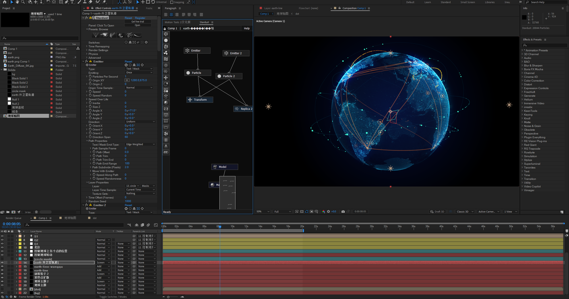The height and width of the screenshot is (299, 569).
Task: Hide layer 15 earth-line-wangqu eye toggle
Action: pos(2,267)
